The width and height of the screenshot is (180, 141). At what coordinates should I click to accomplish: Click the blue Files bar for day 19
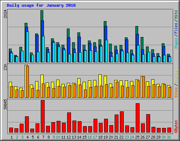[x=106, y=33]
